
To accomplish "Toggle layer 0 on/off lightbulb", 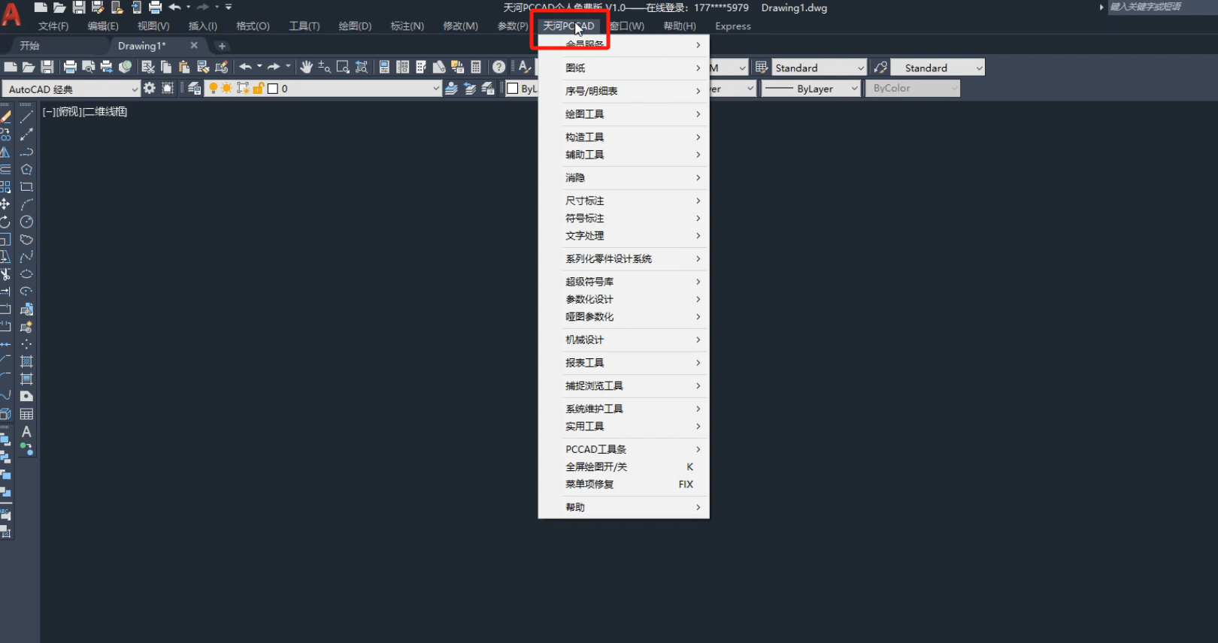I will click(213, 88).
